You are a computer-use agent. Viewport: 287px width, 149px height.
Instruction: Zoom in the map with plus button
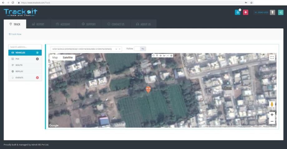(272, 115)
